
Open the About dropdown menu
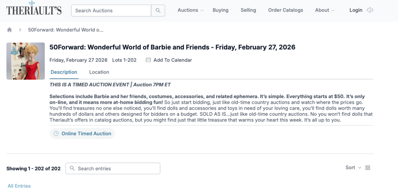click(x=325, y=10)
